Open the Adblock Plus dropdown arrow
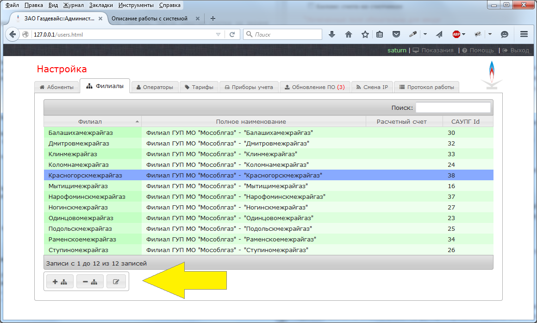Viewport: 537px width, 323px height. [464, 34]
